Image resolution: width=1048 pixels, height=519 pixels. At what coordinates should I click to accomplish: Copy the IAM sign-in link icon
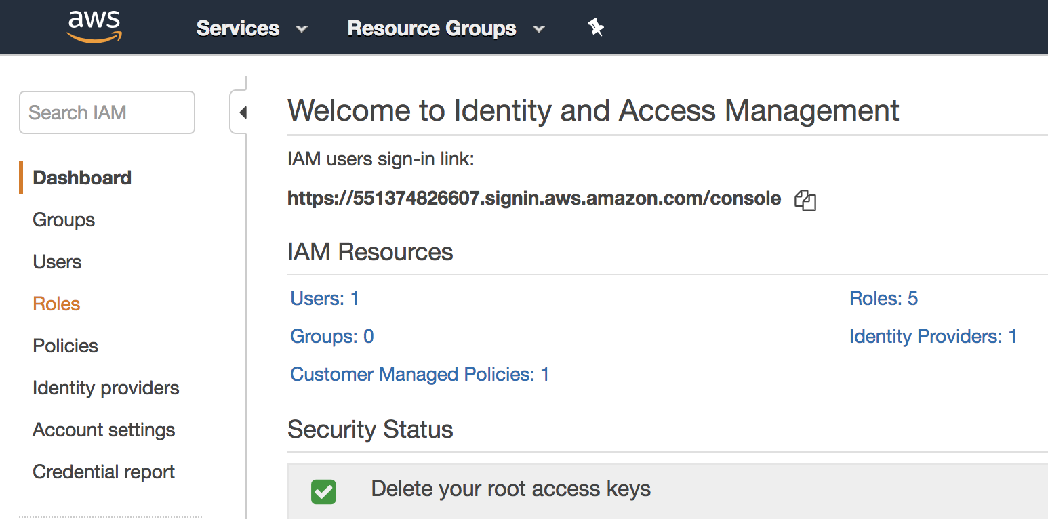tap(805, 200)
